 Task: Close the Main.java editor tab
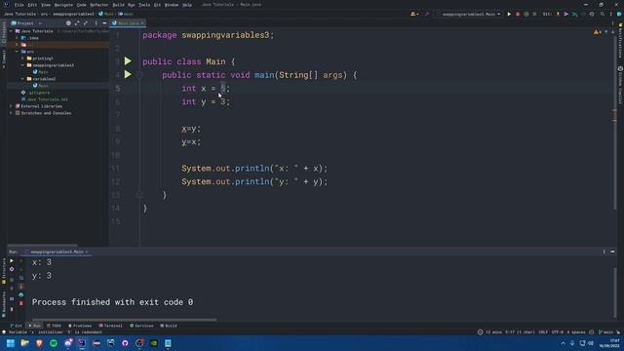pos(142,23)
